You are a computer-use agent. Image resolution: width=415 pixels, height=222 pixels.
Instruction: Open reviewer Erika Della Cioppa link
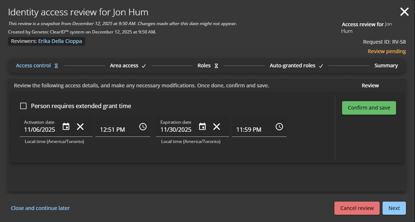[60, 41]
